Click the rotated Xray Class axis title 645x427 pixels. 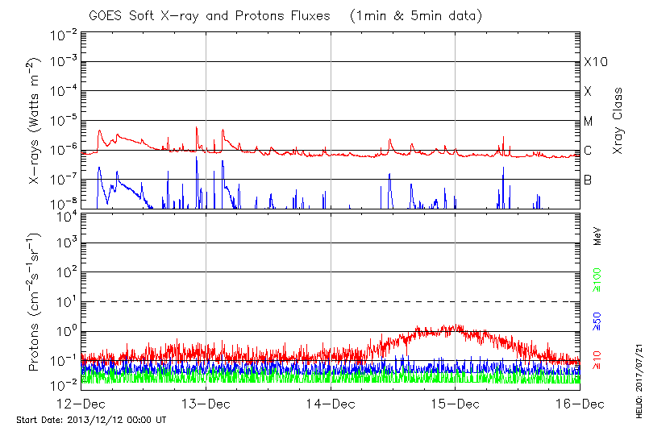pyautogui.click(x=618, y=121)
